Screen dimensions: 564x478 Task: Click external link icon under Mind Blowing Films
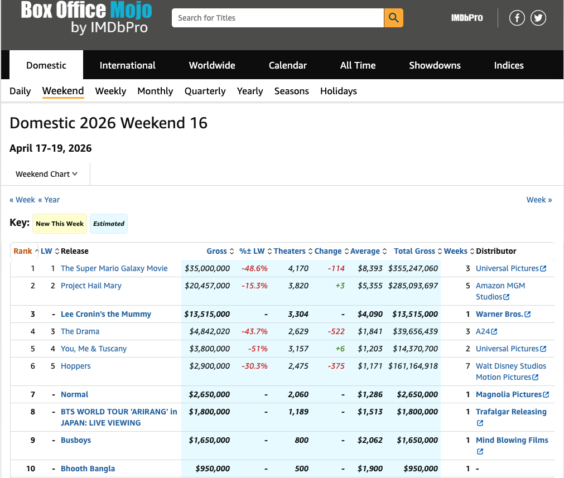coord(480,451)
